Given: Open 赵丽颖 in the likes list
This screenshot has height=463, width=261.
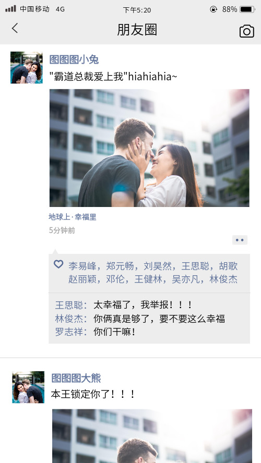Looking at the screenshot, I should coord(82,279).
